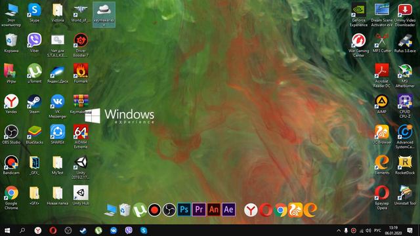The width and height of the screenshot is (420, 236).
Task: Open Этот компьютер desktop icon
Action: pos(11,14)
